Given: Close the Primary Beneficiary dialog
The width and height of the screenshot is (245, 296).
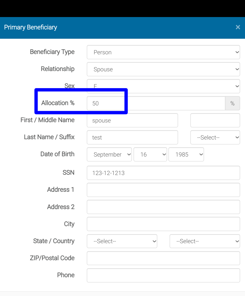Looking at the screenshot, I should coord(238,27).
